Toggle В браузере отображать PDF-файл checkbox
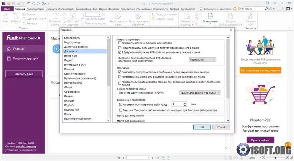The width and height of the screenshot is (294, 161). click(120, 52)
